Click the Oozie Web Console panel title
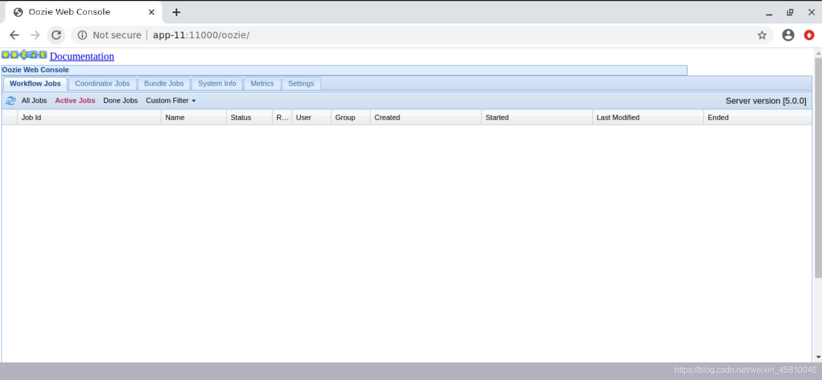Screen dimensions: 822x380 pos(36,70)
